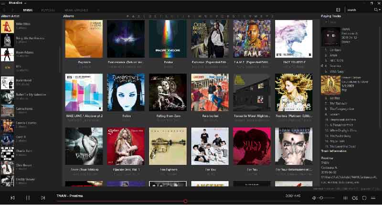The image size is (382, 205).
Task: Toggle the round icon right of repeat
Action: click(x=364, y=198)
